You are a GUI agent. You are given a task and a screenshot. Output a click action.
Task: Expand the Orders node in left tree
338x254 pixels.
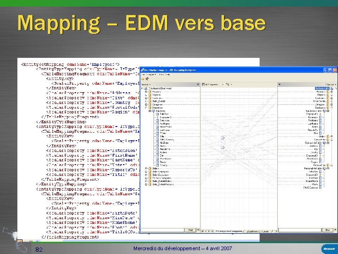point(146,168)
